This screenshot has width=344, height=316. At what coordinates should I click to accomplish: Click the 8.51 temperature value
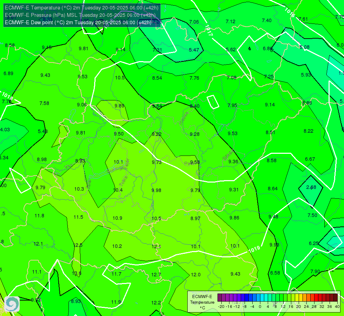pos(270,132)
